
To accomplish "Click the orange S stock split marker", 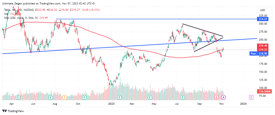I will (x=64, y=97).
